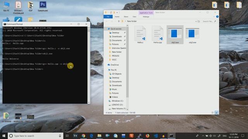Open Videos under This PC
Image resolution: width=248 pixels, height=139 pixels.
pos(115,97)
